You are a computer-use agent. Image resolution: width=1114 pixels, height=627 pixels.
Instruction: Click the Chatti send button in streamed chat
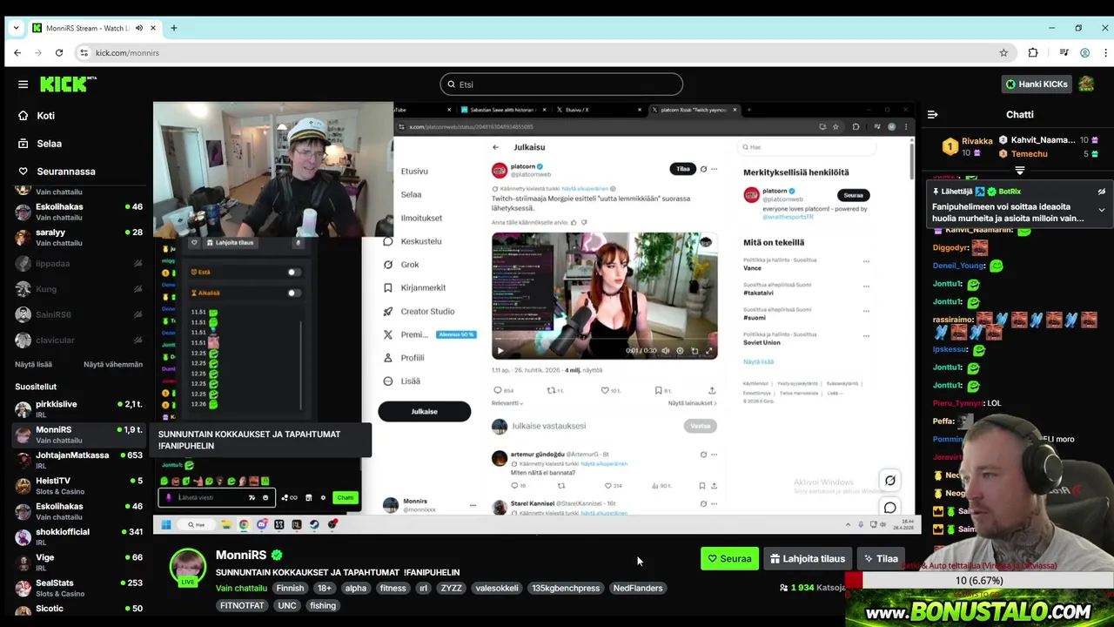pos(345,498)
